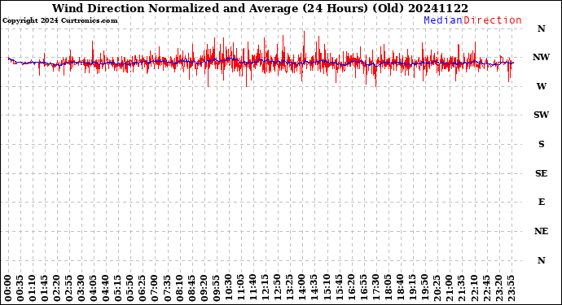Click the 11:05 time label
This screenshot has width=562, height=305.
(241, 289)
